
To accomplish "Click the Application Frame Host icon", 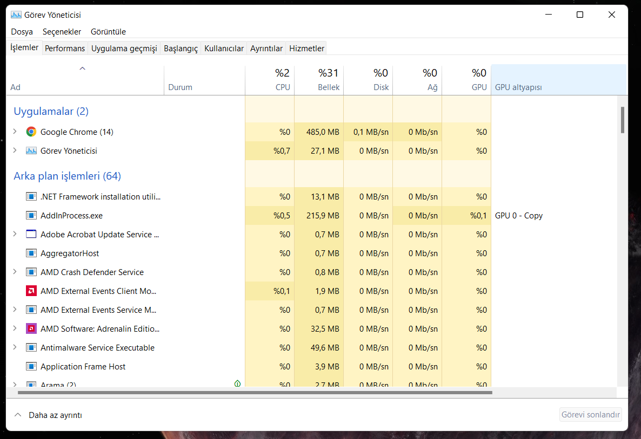I will coord(31,366).
